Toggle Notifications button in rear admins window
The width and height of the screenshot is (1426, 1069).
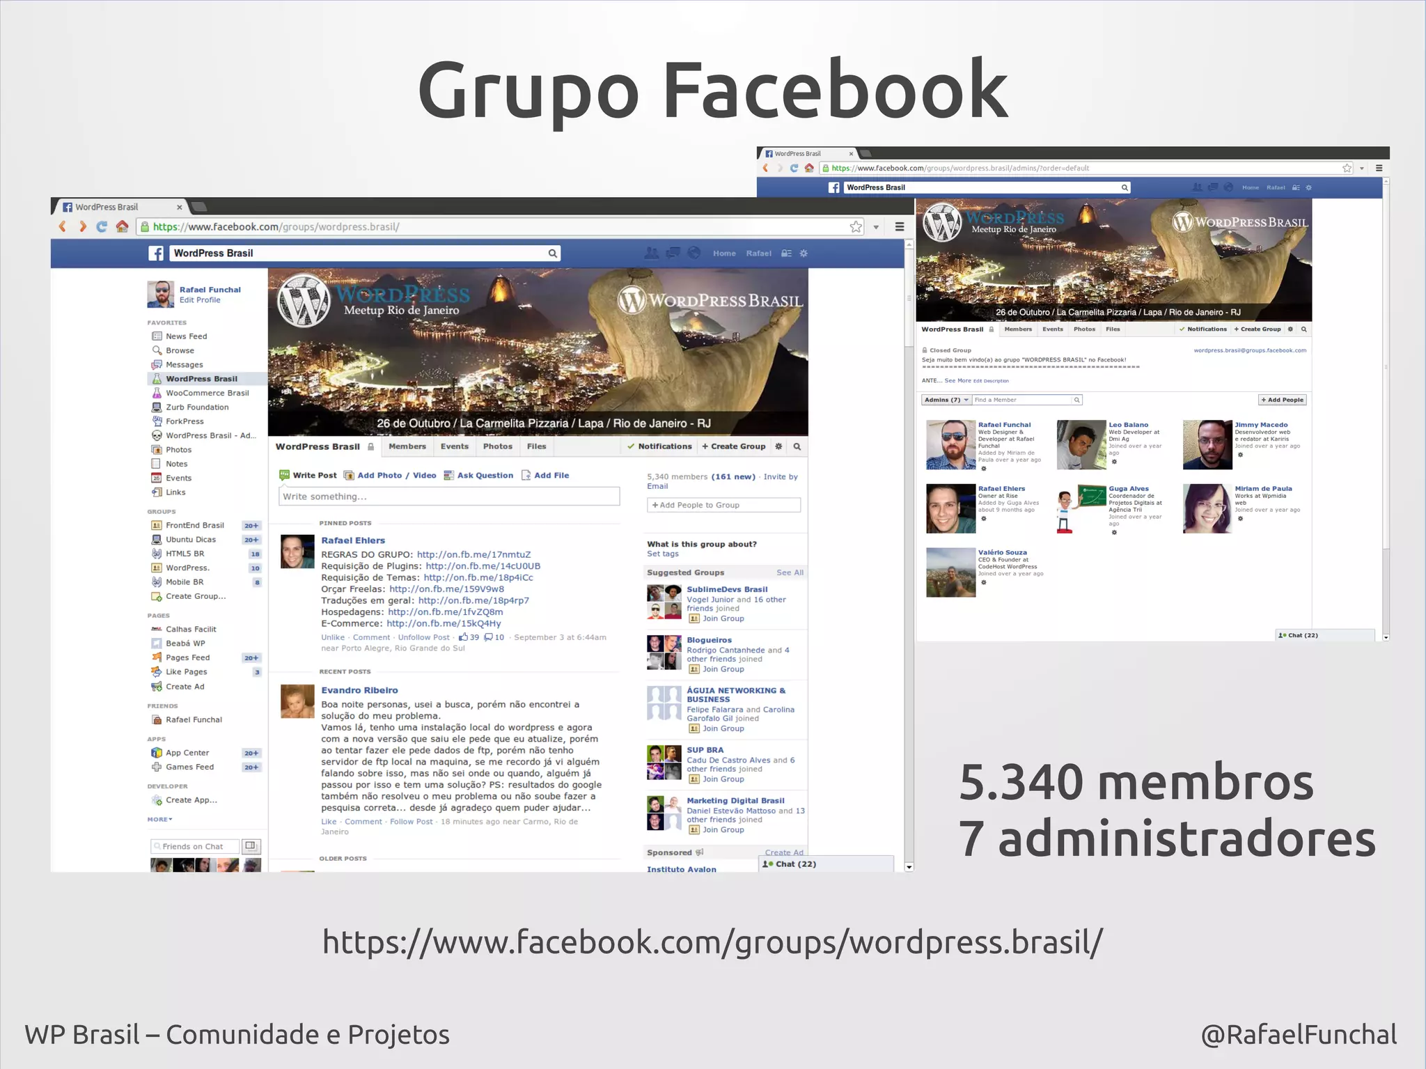coord(1203,329)
